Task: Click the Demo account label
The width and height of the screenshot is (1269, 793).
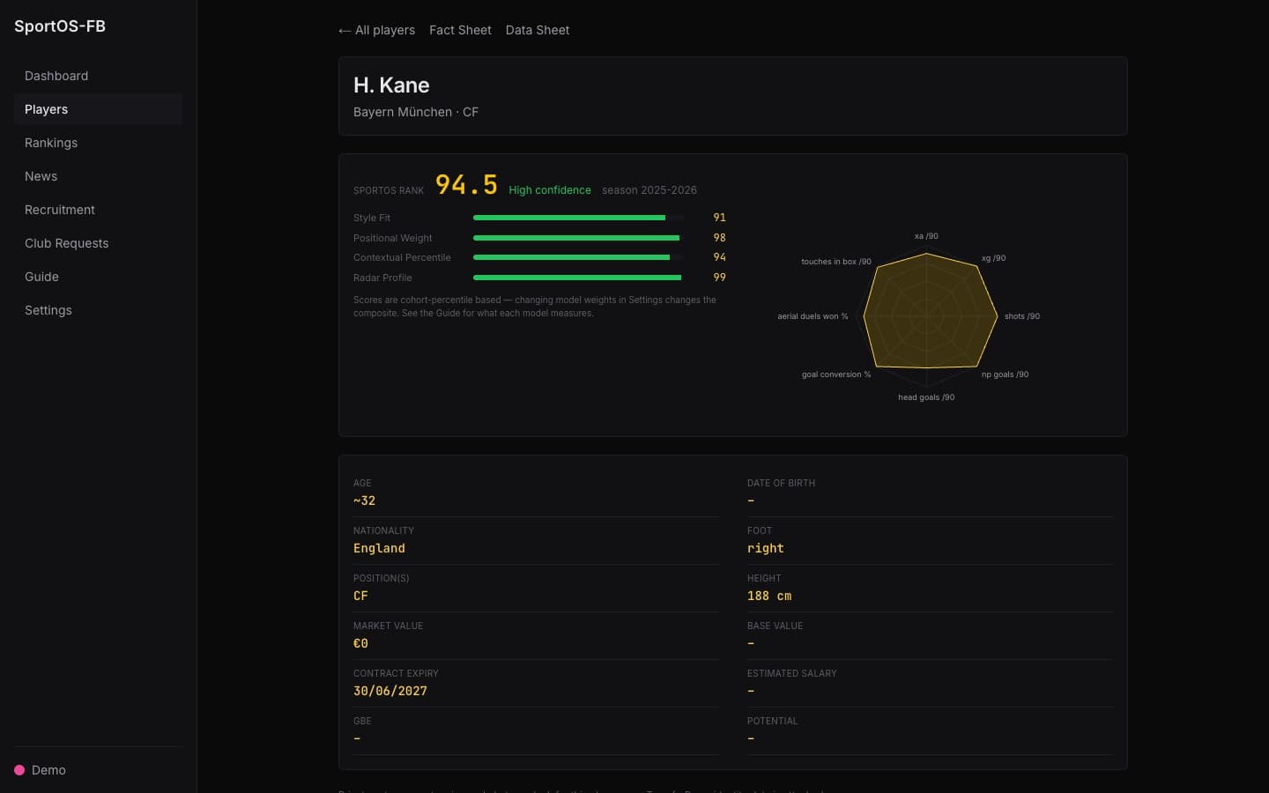Action: (x=48, y=770)
